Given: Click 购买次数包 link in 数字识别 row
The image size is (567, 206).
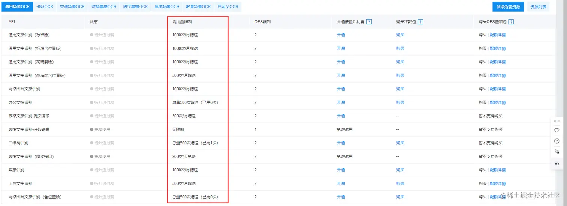Looking at the screenshot, I should pyautogui.click(x=400, y=170).
